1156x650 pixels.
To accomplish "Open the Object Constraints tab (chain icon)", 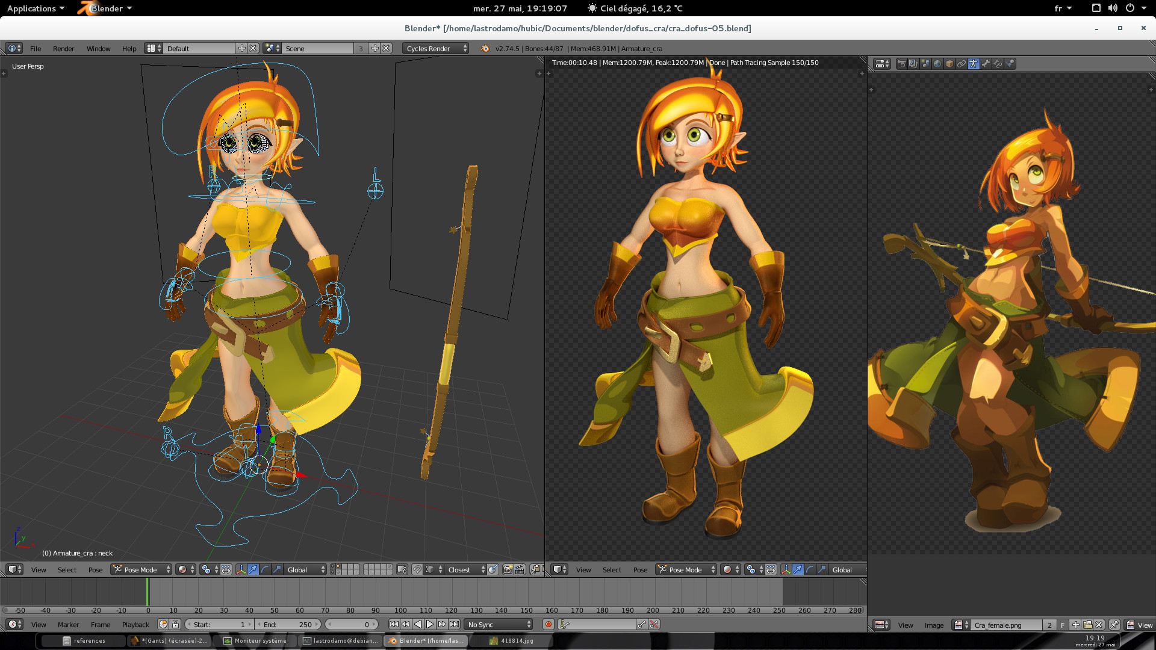I will 962,64.
